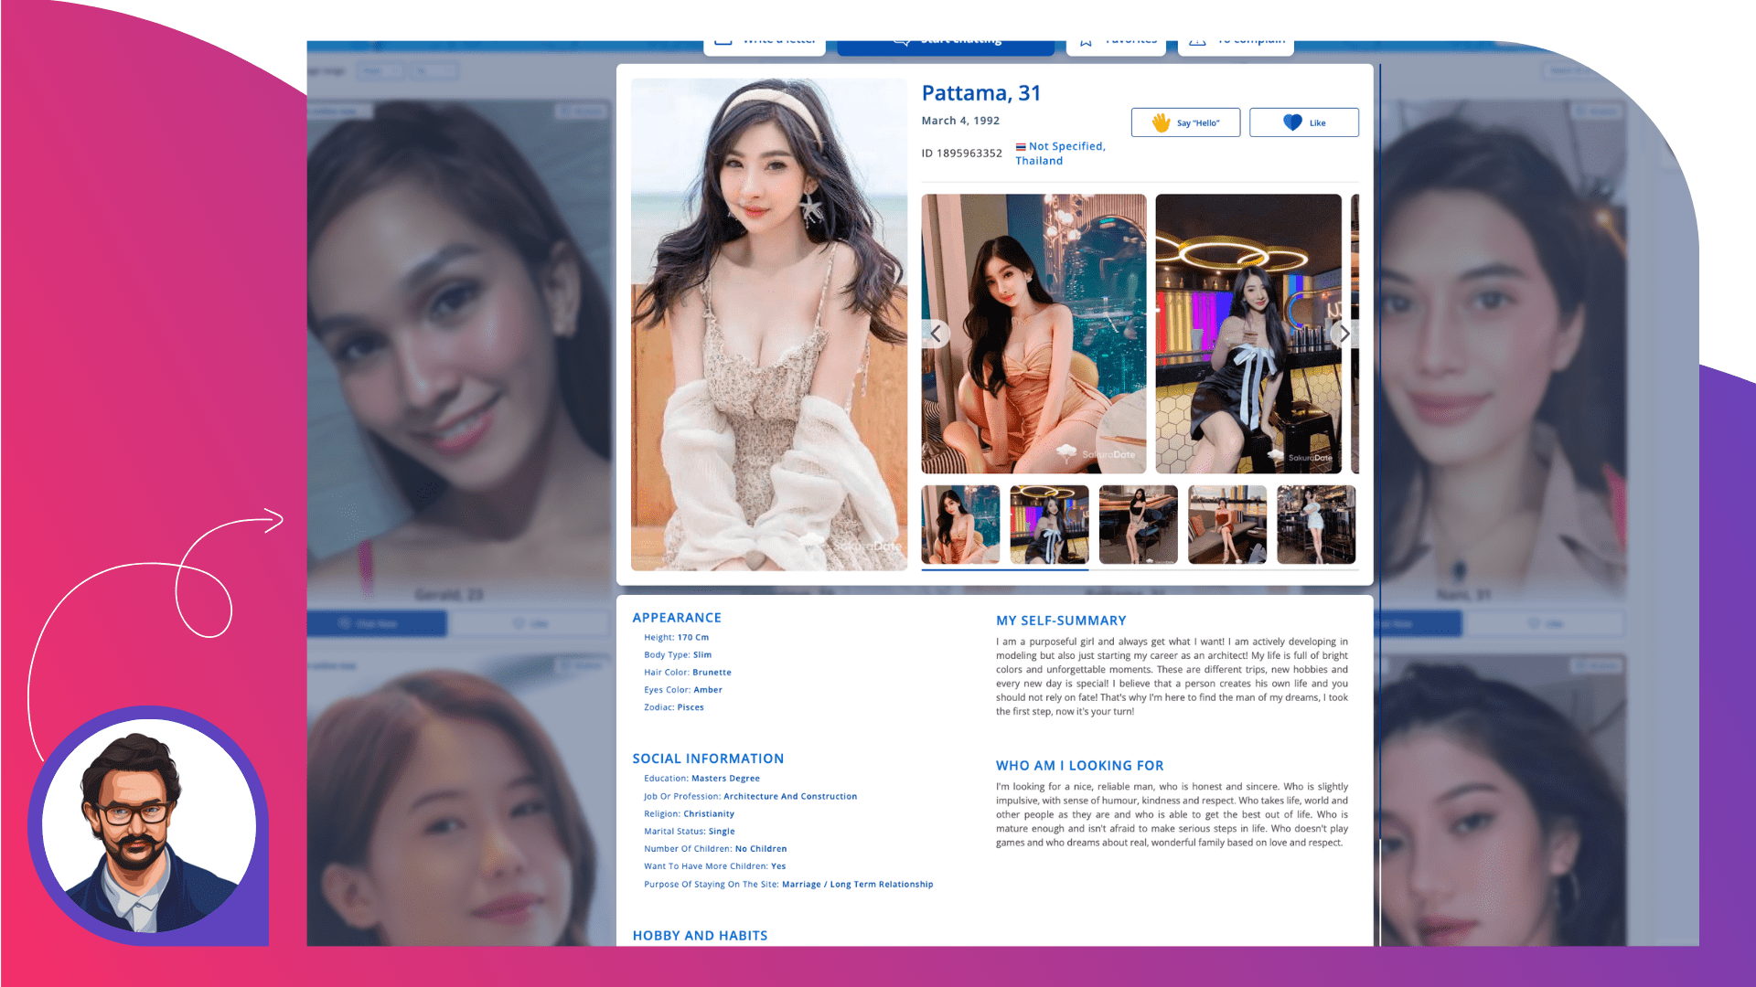
Task: Click the Thailand flag icon
Action: pos(1021,145)
